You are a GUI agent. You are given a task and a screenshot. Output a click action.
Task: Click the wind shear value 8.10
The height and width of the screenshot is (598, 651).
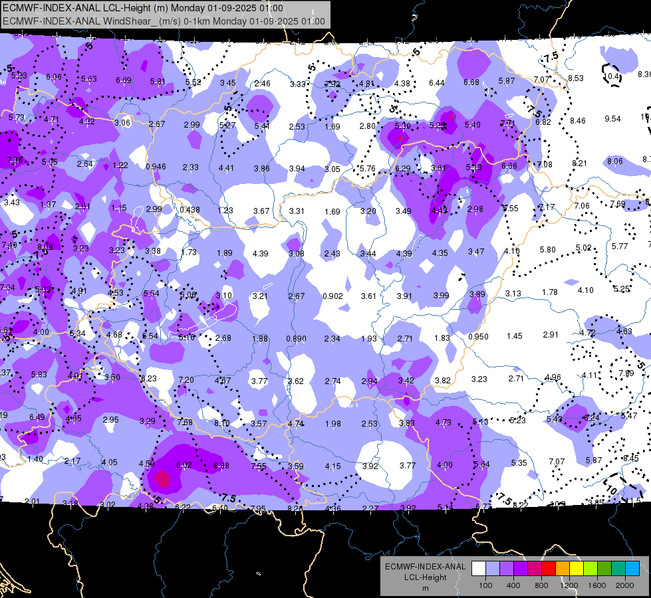[221, 423]
